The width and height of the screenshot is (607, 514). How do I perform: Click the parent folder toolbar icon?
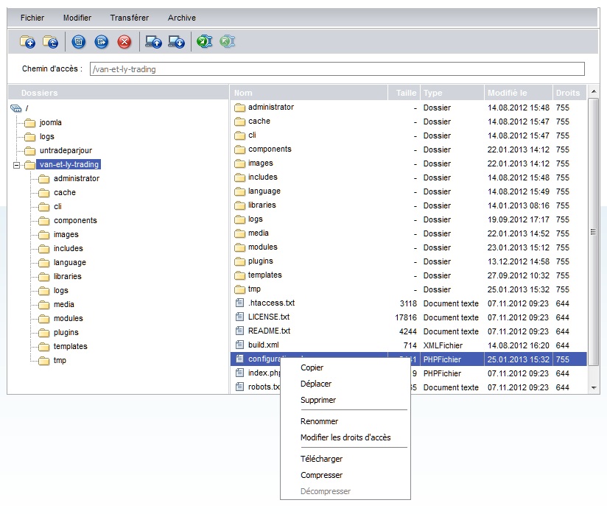click(50, 42)
